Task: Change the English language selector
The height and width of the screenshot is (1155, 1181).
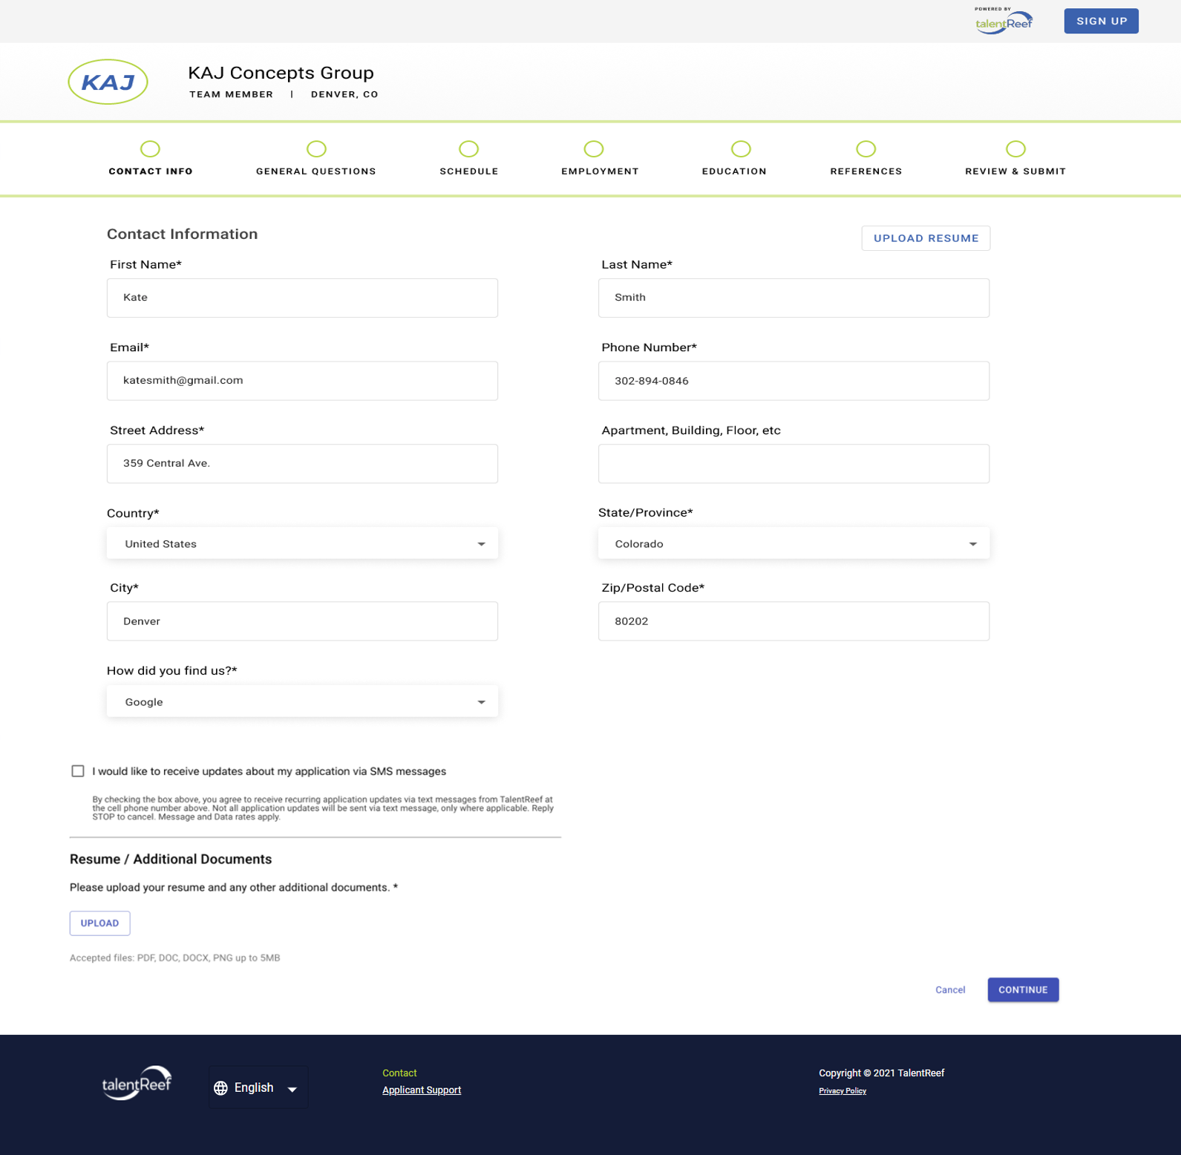Action: point(258,1088)
